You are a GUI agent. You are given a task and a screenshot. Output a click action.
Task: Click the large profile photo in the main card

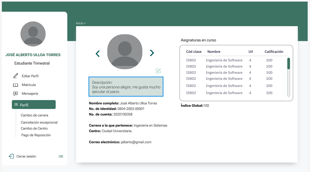[x=125, y=52]
